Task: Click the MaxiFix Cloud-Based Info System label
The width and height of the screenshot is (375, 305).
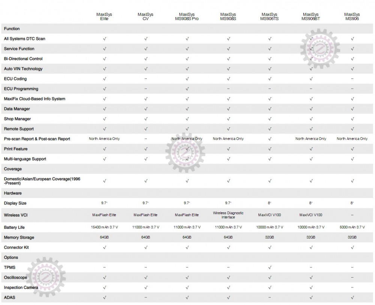Action: pyautogui.click(x=34, y=99)
